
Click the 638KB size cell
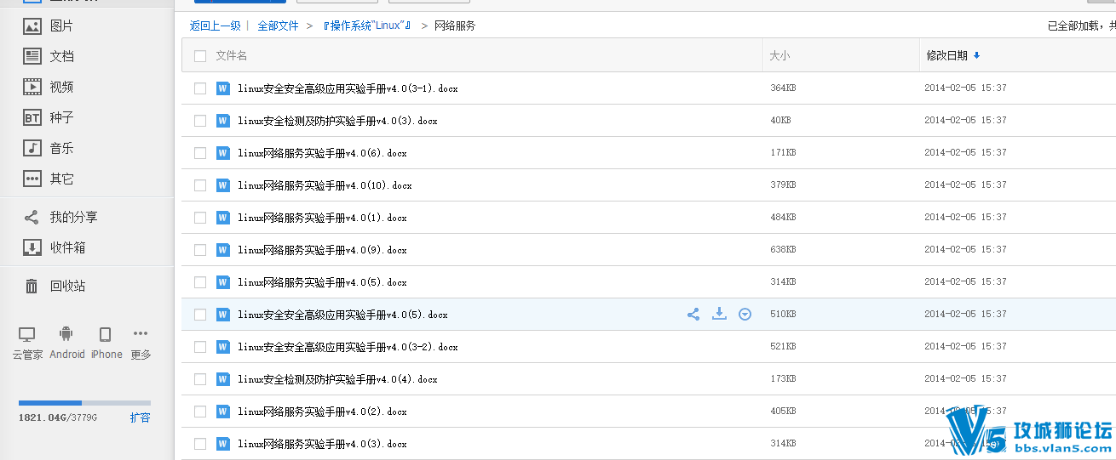coord(783,250)
